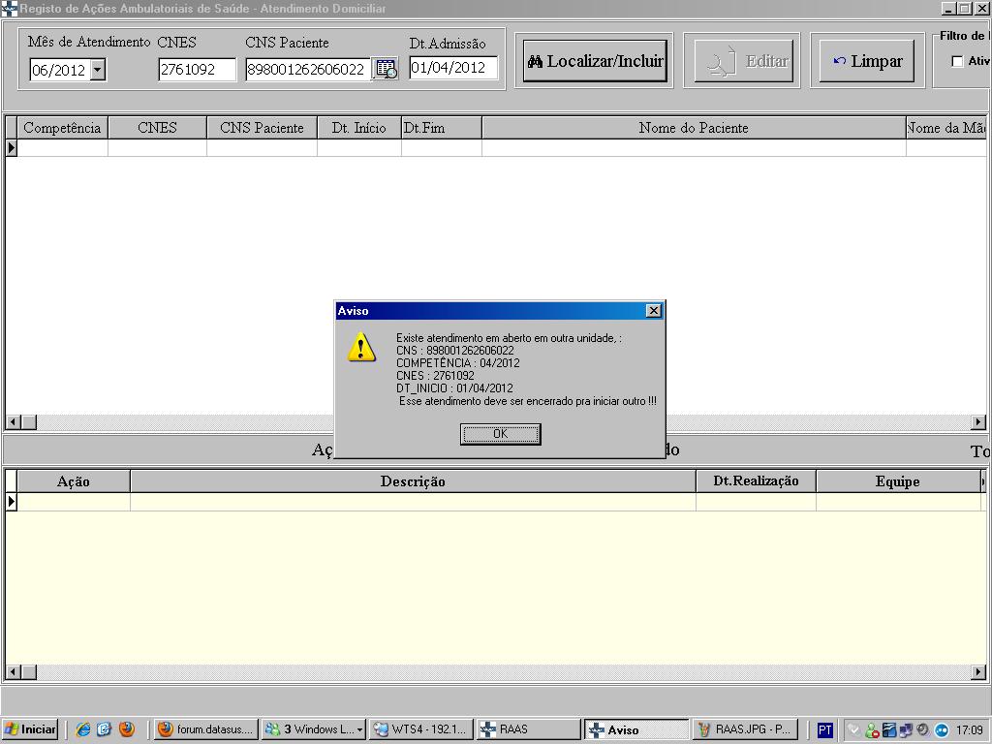Toggle the Ativ filter checkbox
This screenshot has height=744, width=992.
coord(957,62)
